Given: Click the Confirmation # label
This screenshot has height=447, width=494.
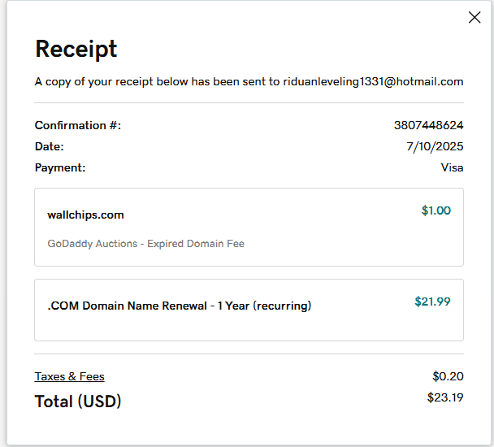Looking at the screenshot, I should tap(77, 125).
